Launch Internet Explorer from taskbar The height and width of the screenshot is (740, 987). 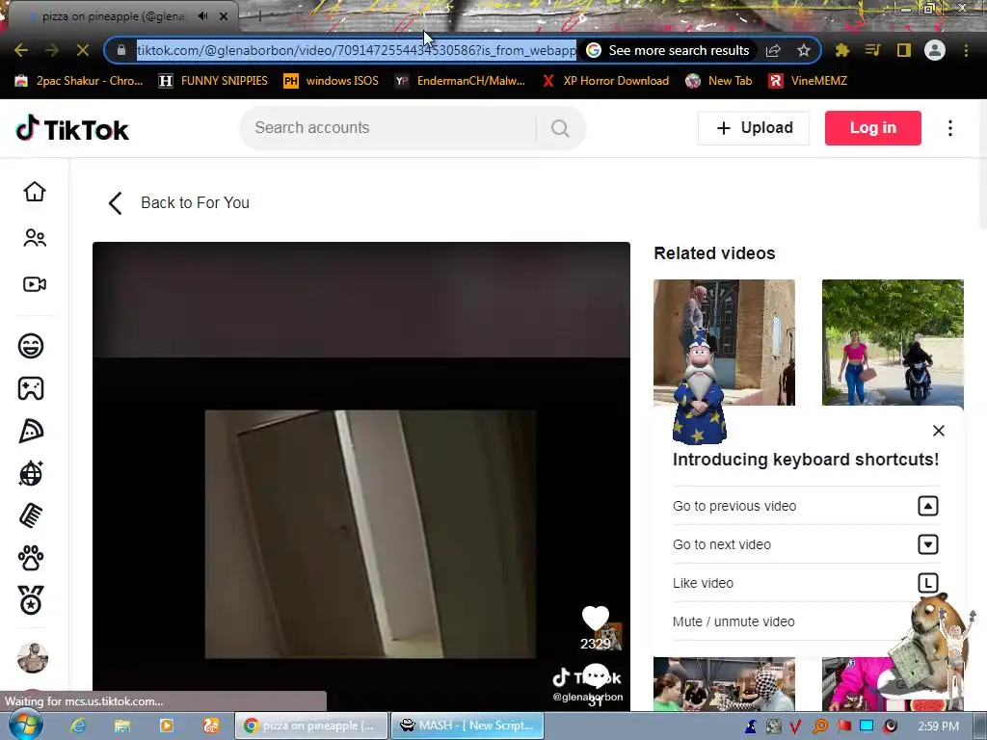click(77, 726)
